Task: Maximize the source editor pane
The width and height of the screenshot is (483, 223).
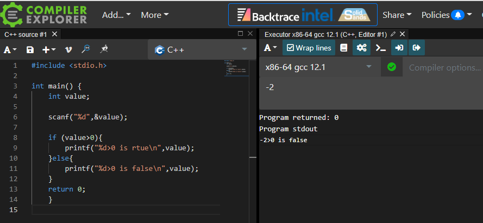Action: point(241,34)
